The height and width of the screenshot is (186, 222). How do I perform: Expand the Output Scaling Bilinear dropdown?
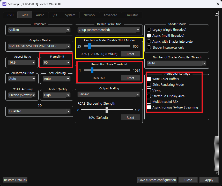click(x=109, y=94)
